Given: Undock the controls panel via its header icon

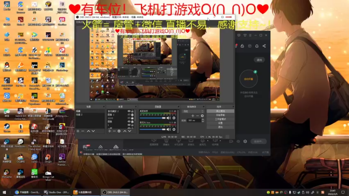Looking at the screenshot, I should pyautogui.click(x=233, y=107).
